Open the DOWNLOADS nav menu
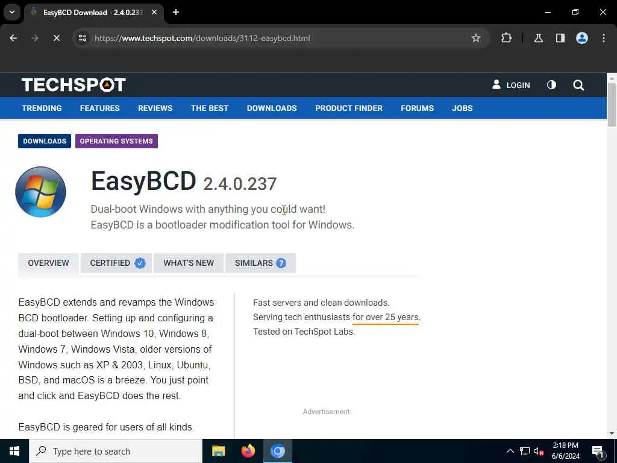 pyautogui.click(x=272, y=109)
